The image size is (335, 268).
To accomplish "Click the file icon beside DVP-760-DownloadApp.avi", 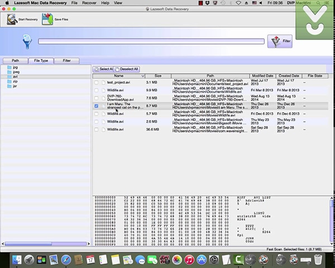I will (x=104, y=98).
